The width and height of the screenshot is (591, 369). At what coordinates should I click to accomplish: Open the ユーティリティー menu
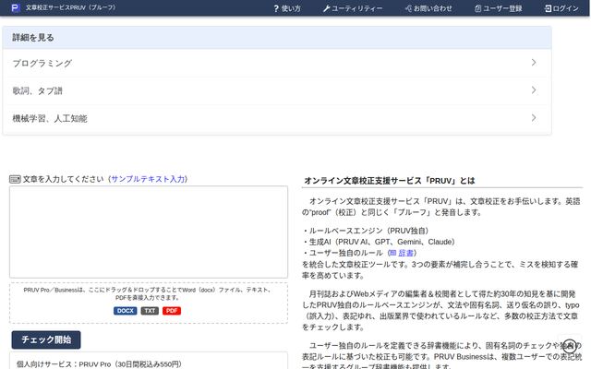[353, 8]
